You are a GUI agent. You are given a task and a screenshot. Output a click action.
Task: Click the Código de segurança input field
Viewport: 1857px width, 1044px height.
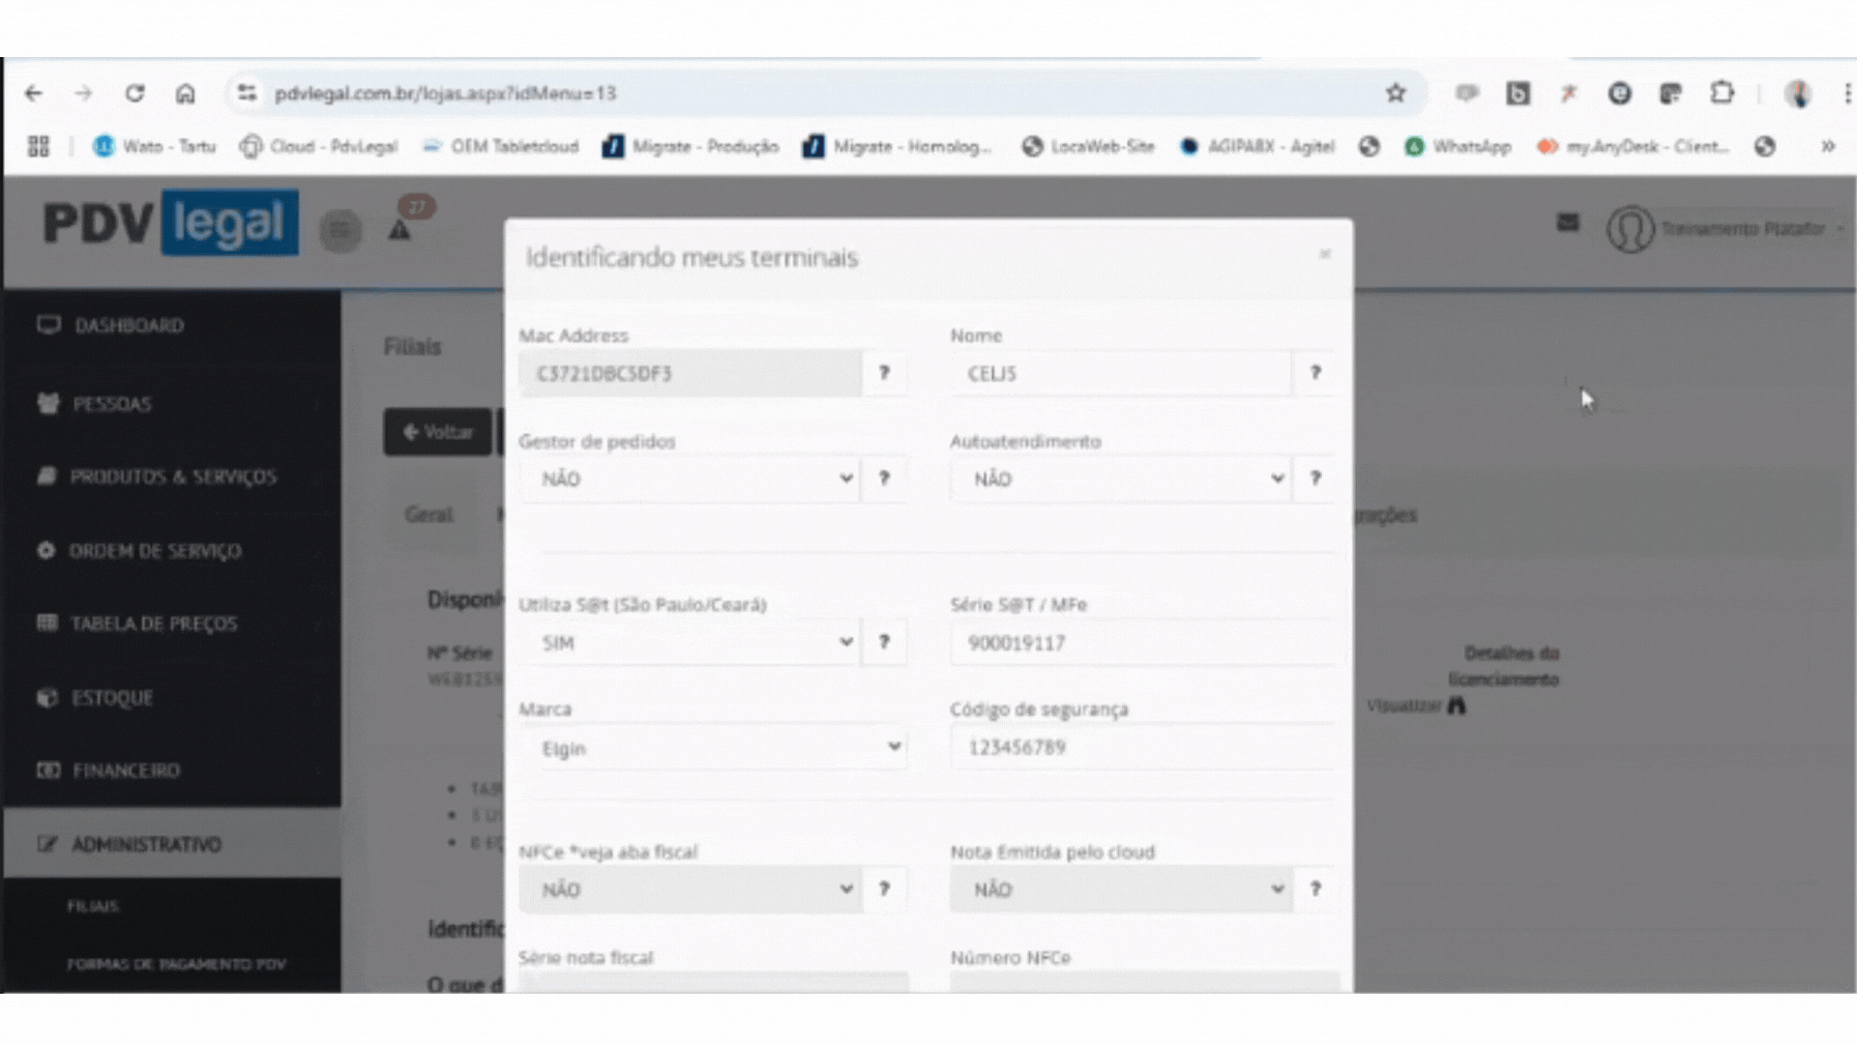1141,747
